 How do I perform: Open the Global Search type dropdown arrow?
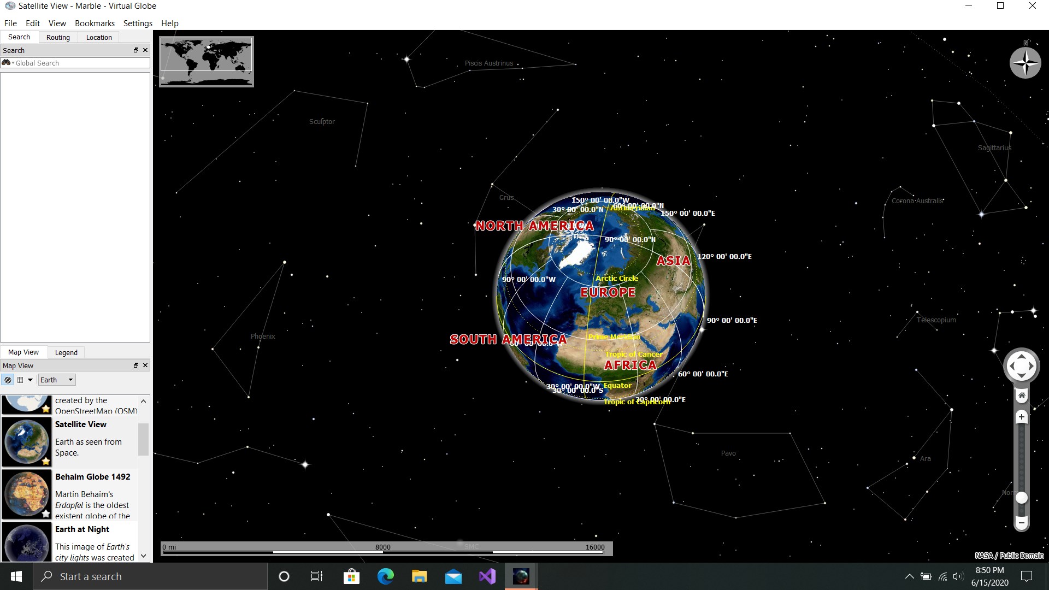coord(13,63)
